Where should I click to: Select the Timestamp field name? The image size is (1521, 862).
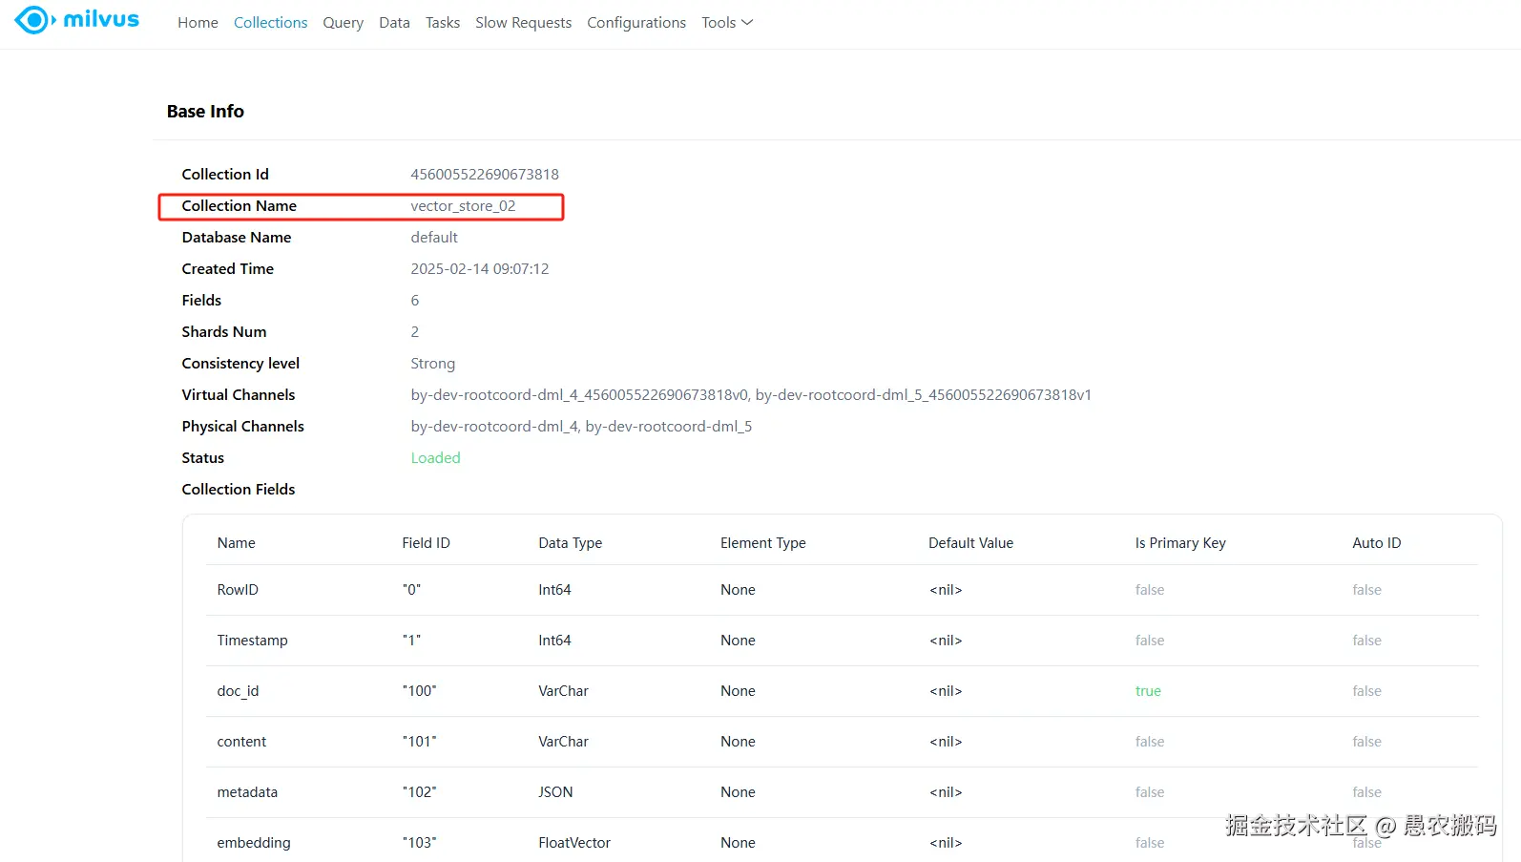[252, 640]
